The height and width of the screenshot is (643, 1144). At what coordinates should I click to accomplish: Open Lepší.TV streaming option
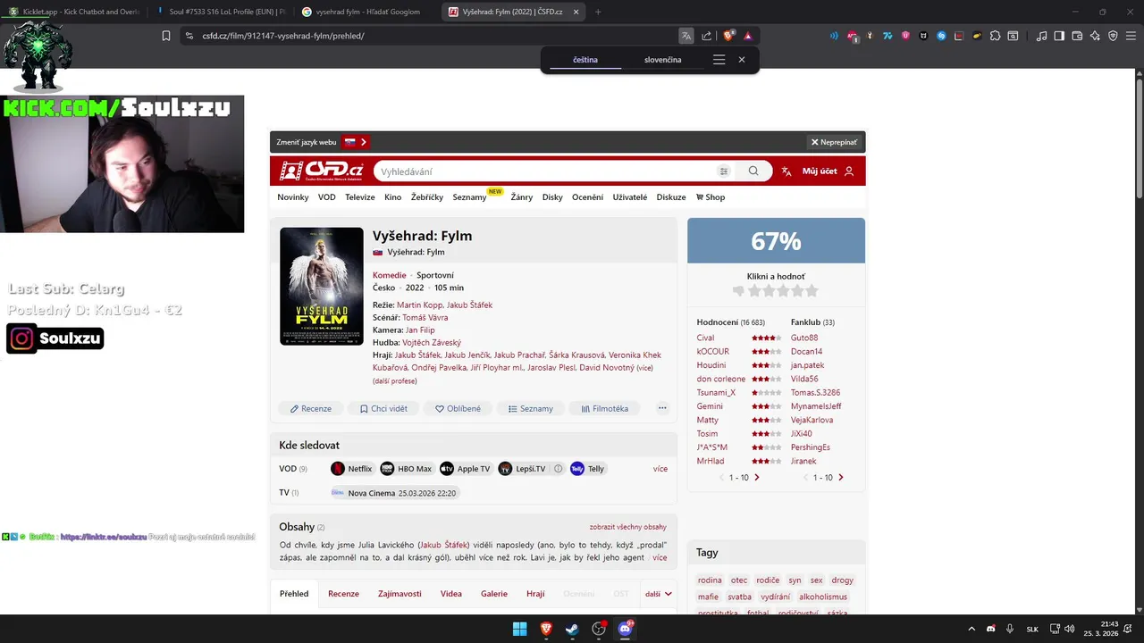[x=522, y=468]
